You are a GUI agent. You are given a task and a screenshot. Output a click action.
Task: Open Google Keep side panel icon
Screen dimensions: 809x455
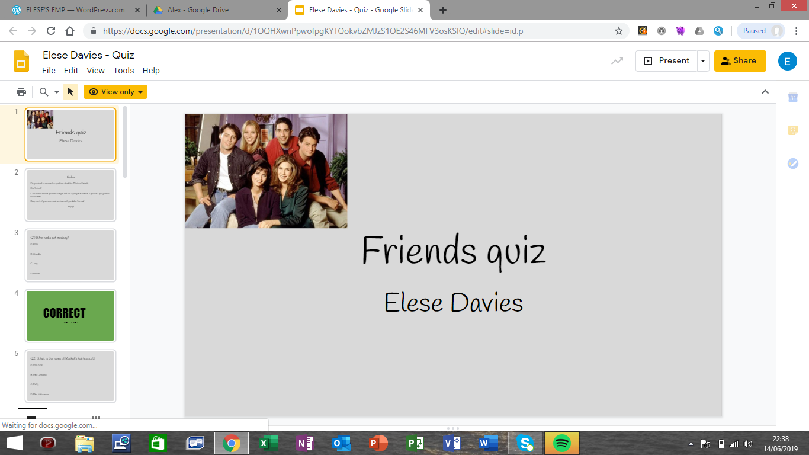793,130
